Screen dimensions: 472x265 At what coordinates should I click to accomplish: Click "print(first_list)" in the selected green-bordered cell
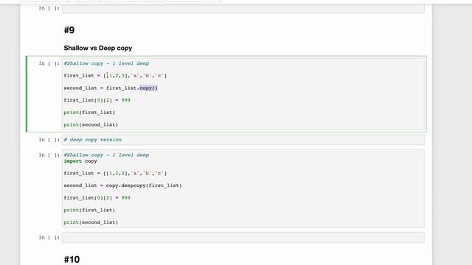(89, 113)
